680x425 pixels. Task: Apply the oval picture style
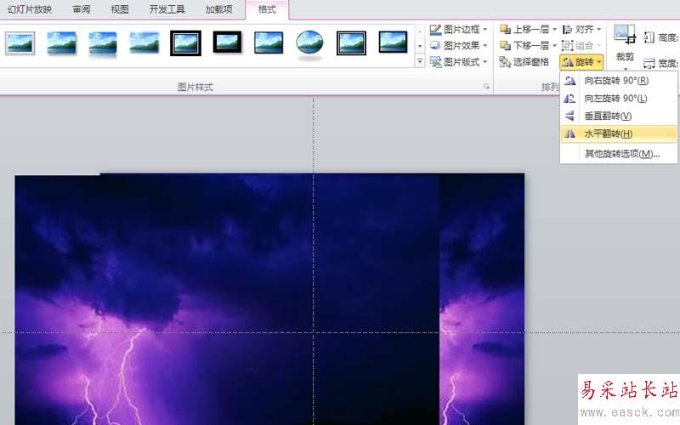point(309,43)
